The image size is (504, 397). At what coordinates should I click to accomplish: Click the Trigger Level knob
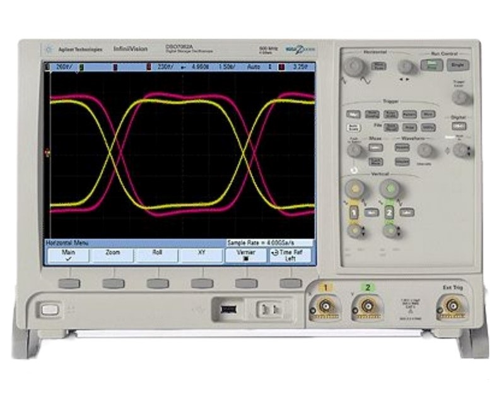pos(461,97)
